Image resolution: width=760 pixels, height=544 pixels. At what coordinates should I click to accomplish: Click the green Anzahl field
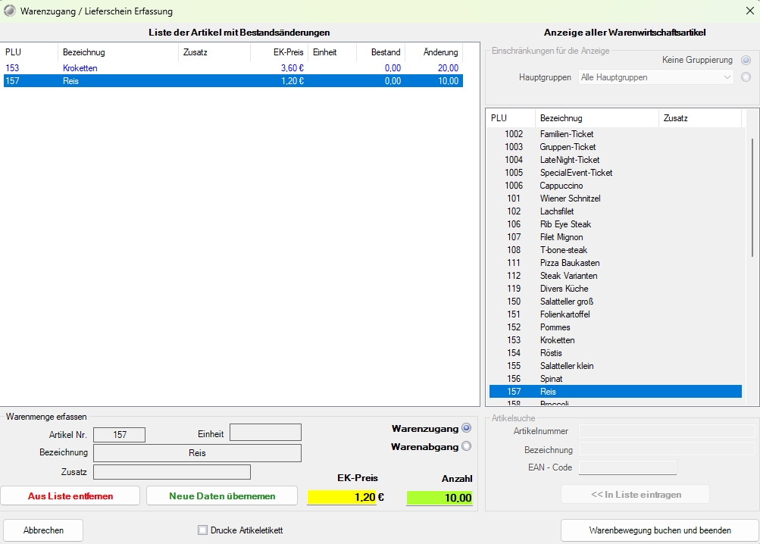tap(439, 498)
